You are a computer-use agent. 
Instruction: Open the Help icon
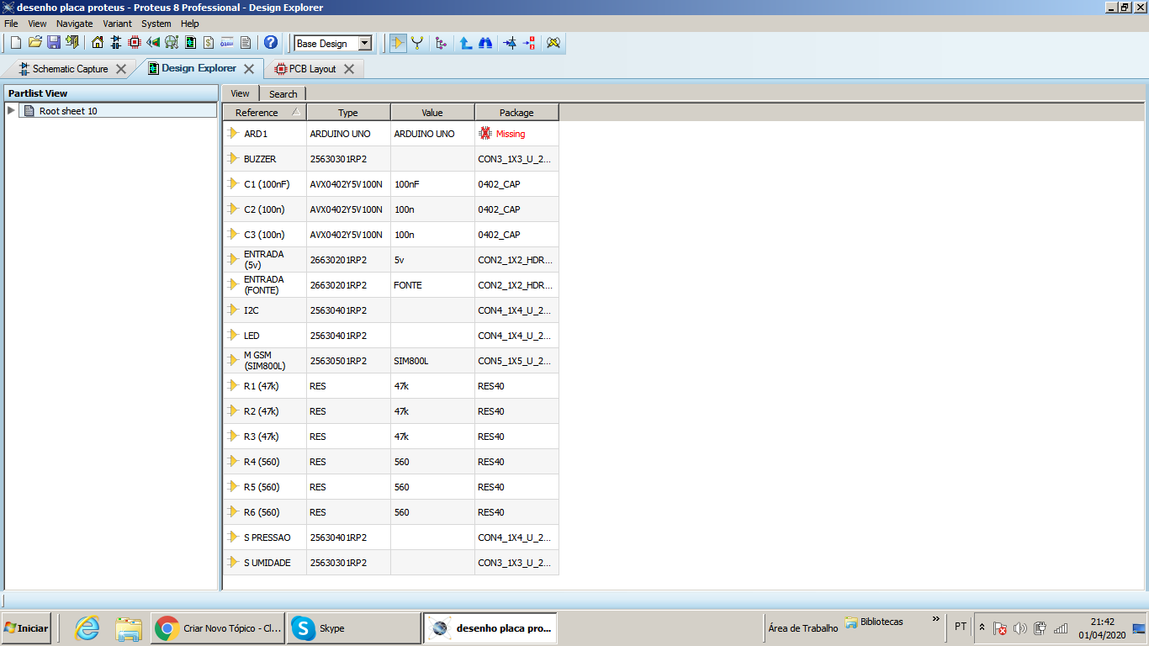271,43
